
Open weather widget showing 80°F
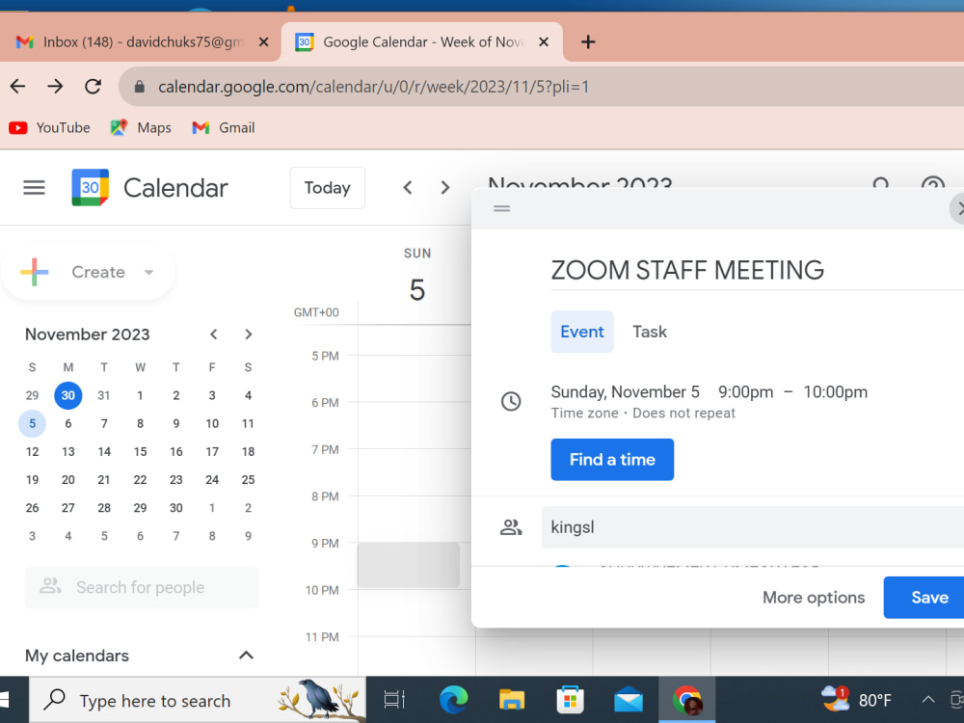(x=856, y=700)
